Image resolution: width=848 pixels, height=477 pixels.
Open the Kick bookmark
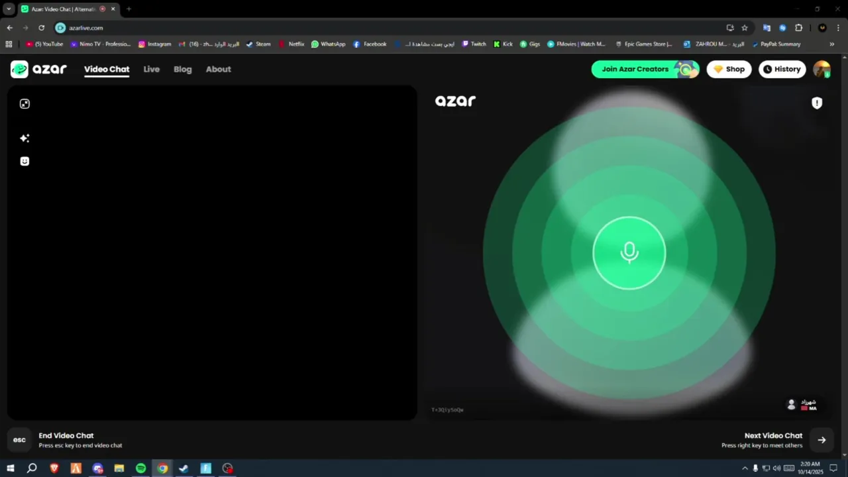(503, 44)
